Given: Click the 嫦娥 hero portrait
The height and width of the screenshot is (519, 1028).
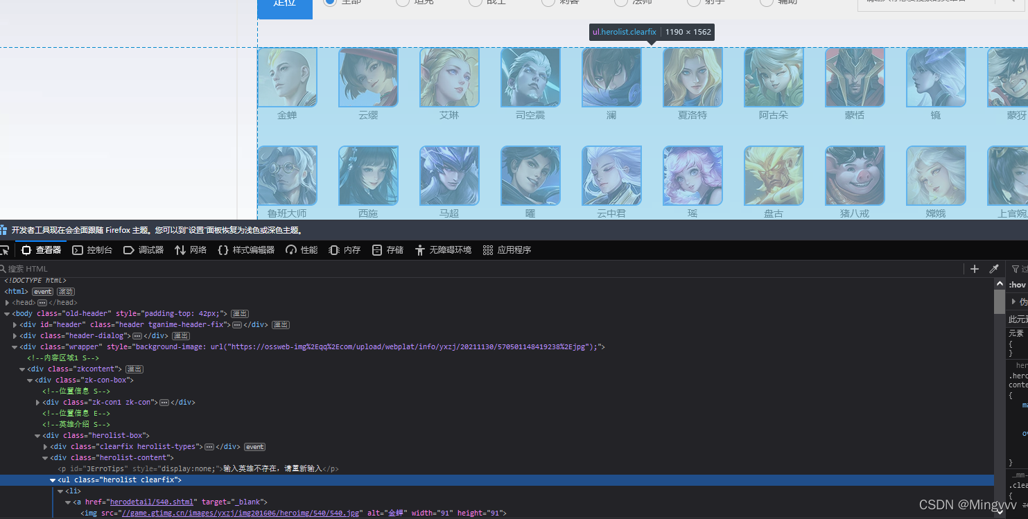Looking at the screenshot, I should pyautogui.click(x=936, y=175).
